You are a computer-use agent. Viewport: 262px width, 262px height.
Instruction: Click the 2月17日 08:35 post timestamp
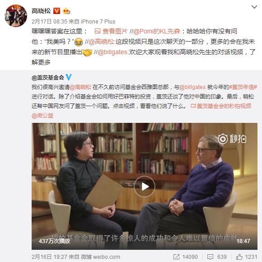coord(49,21)
